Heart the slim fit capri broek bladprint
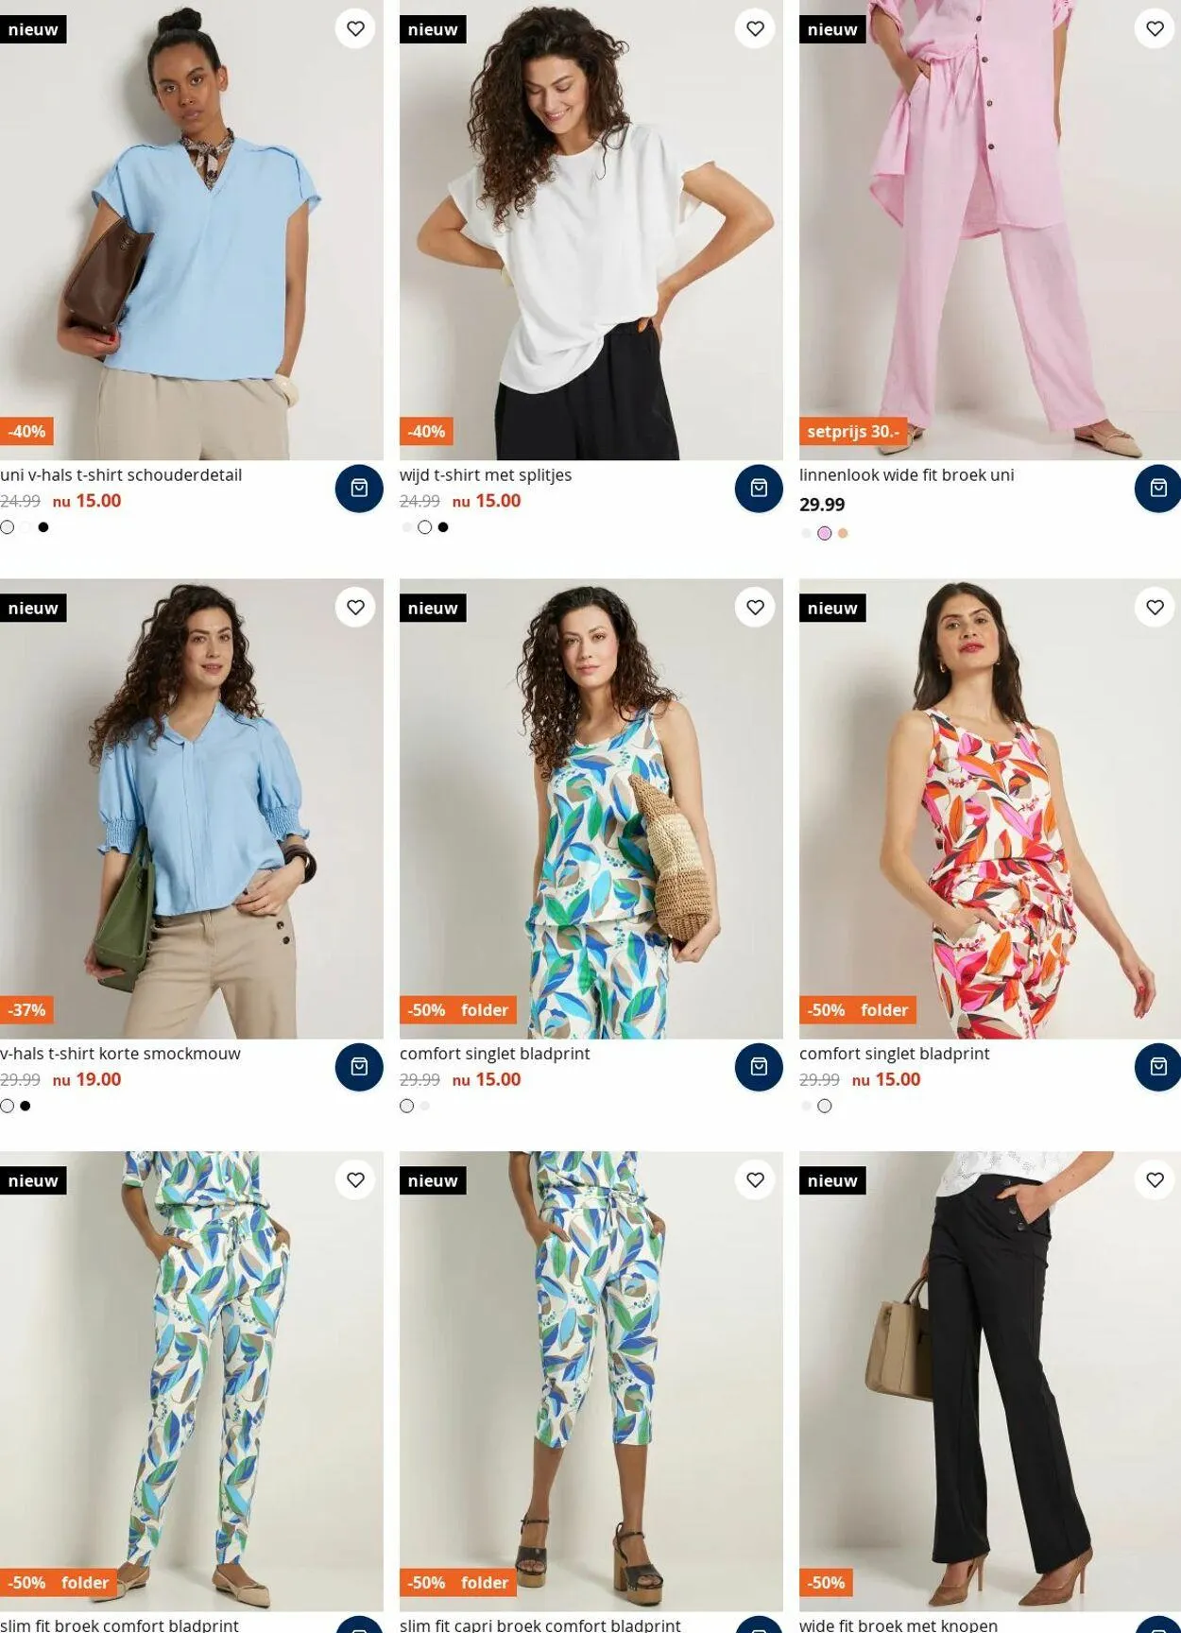This screenshot has width=1181, height=1633. pyautogui.click(x=755, y=1179)
